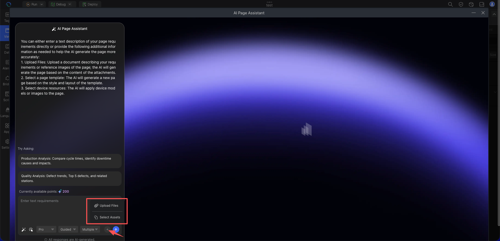Open the Run button dropdown arrow
The width and height of the screenshot is (500, 241).
click(x=42, y=4)
